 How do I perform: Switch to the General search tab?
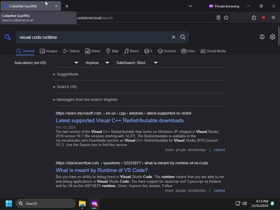pyautogui.click(x=25, y=51)
